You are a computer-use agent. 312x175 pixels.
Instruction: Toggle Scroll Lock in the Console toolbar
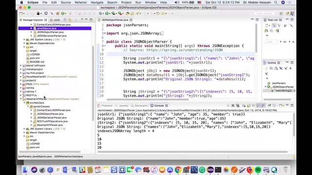(x=249, y=105)
